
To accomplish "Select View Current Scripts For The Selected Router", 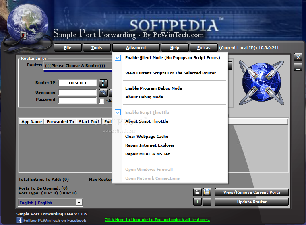I will click(x=170, y=73).
